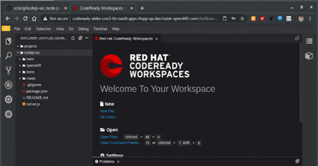Click the Open Files... link
Viewport: 318px width, 166px height.
[110, 137]
